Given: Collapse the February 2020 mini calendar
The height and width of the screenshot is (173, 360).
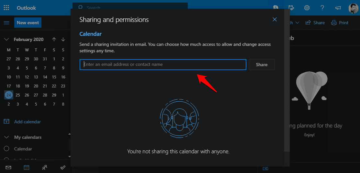Looking at the screenshot, I should point(6,39).
